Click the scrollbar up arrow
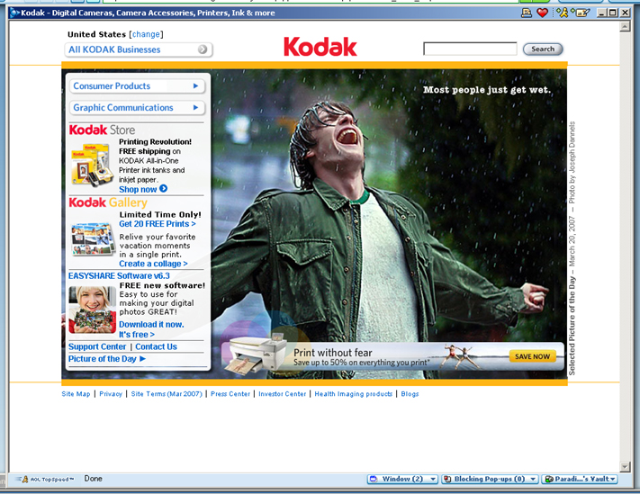 coord(625,27)
